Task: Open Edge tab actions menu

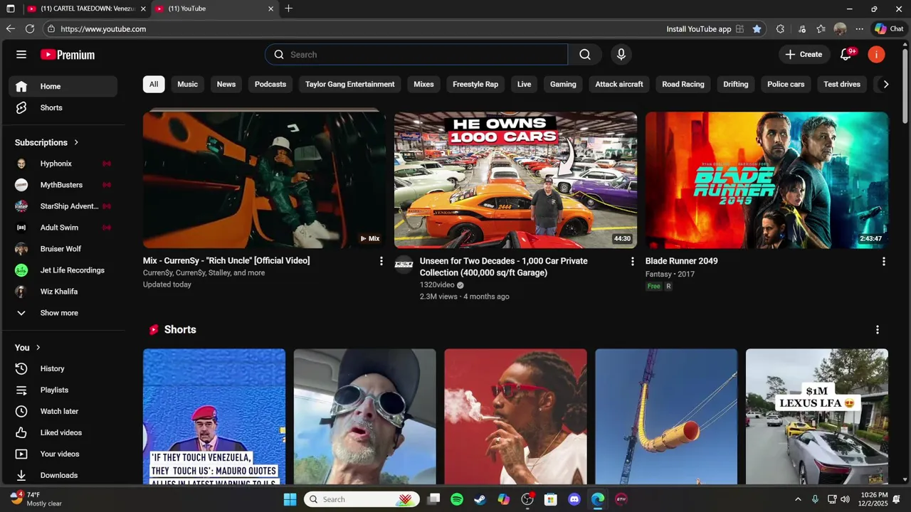Action: 11,9
